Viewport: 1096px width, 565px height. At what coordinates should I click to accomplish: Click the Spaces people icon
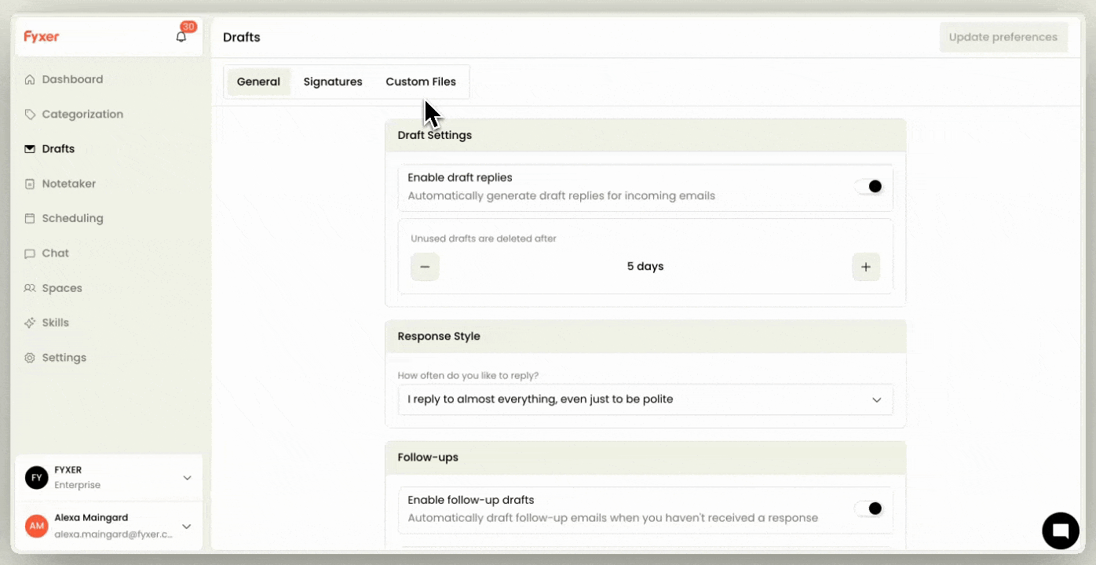tap(30, 288)
